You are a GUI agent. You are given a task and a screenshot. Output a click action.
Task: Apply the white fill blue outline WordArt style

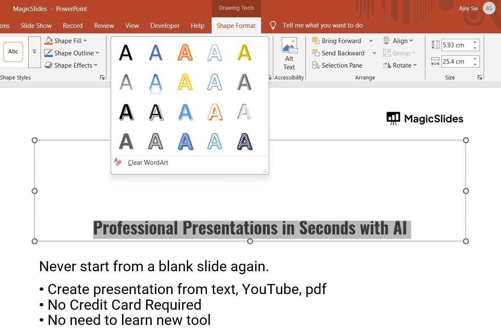(215, 53)
